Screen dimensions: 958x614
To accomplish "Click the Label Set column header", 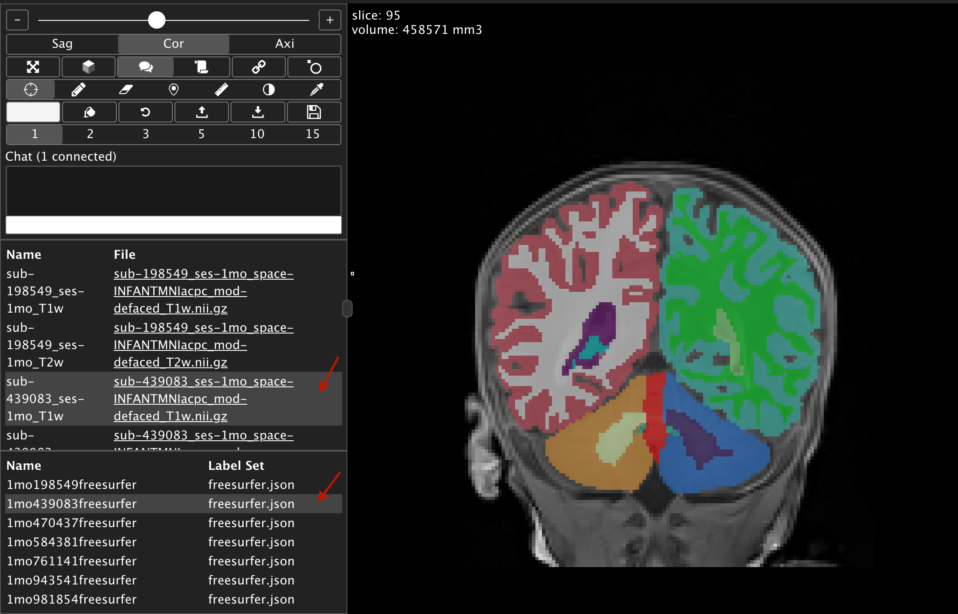I will pyautogui.click(x=236, y=465).
